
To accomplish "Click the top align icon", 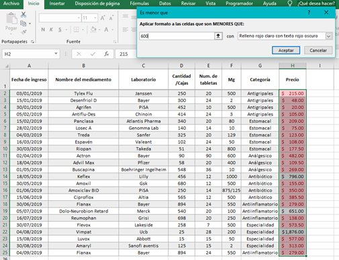I will [x=126, y=16].
